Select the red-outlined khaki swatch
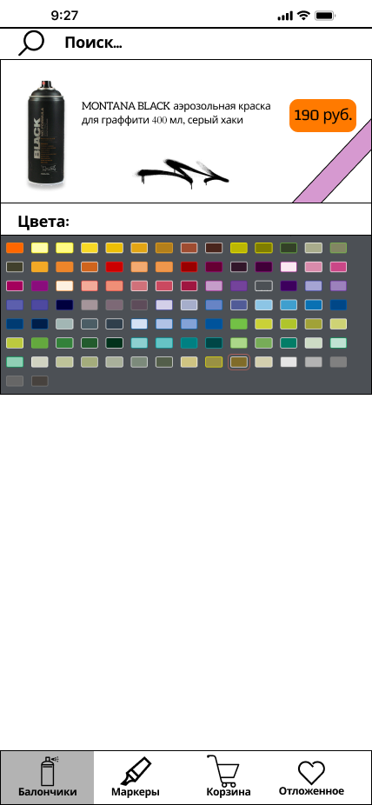Screen dimensions: 372x805 pyautogui.click(x=239, y=362)
